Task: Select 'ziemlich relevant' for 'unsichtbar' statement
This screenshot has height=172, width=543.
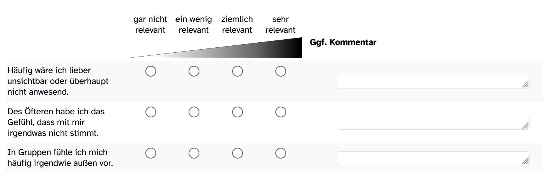Action: click(237, 71)
